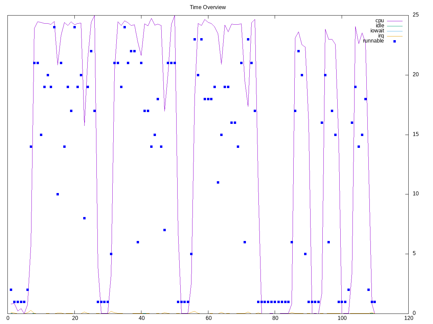The width and height of the screenshot is (433, 324).
Task: Click the runnable point at x=47, value 7
Action: 165,230
